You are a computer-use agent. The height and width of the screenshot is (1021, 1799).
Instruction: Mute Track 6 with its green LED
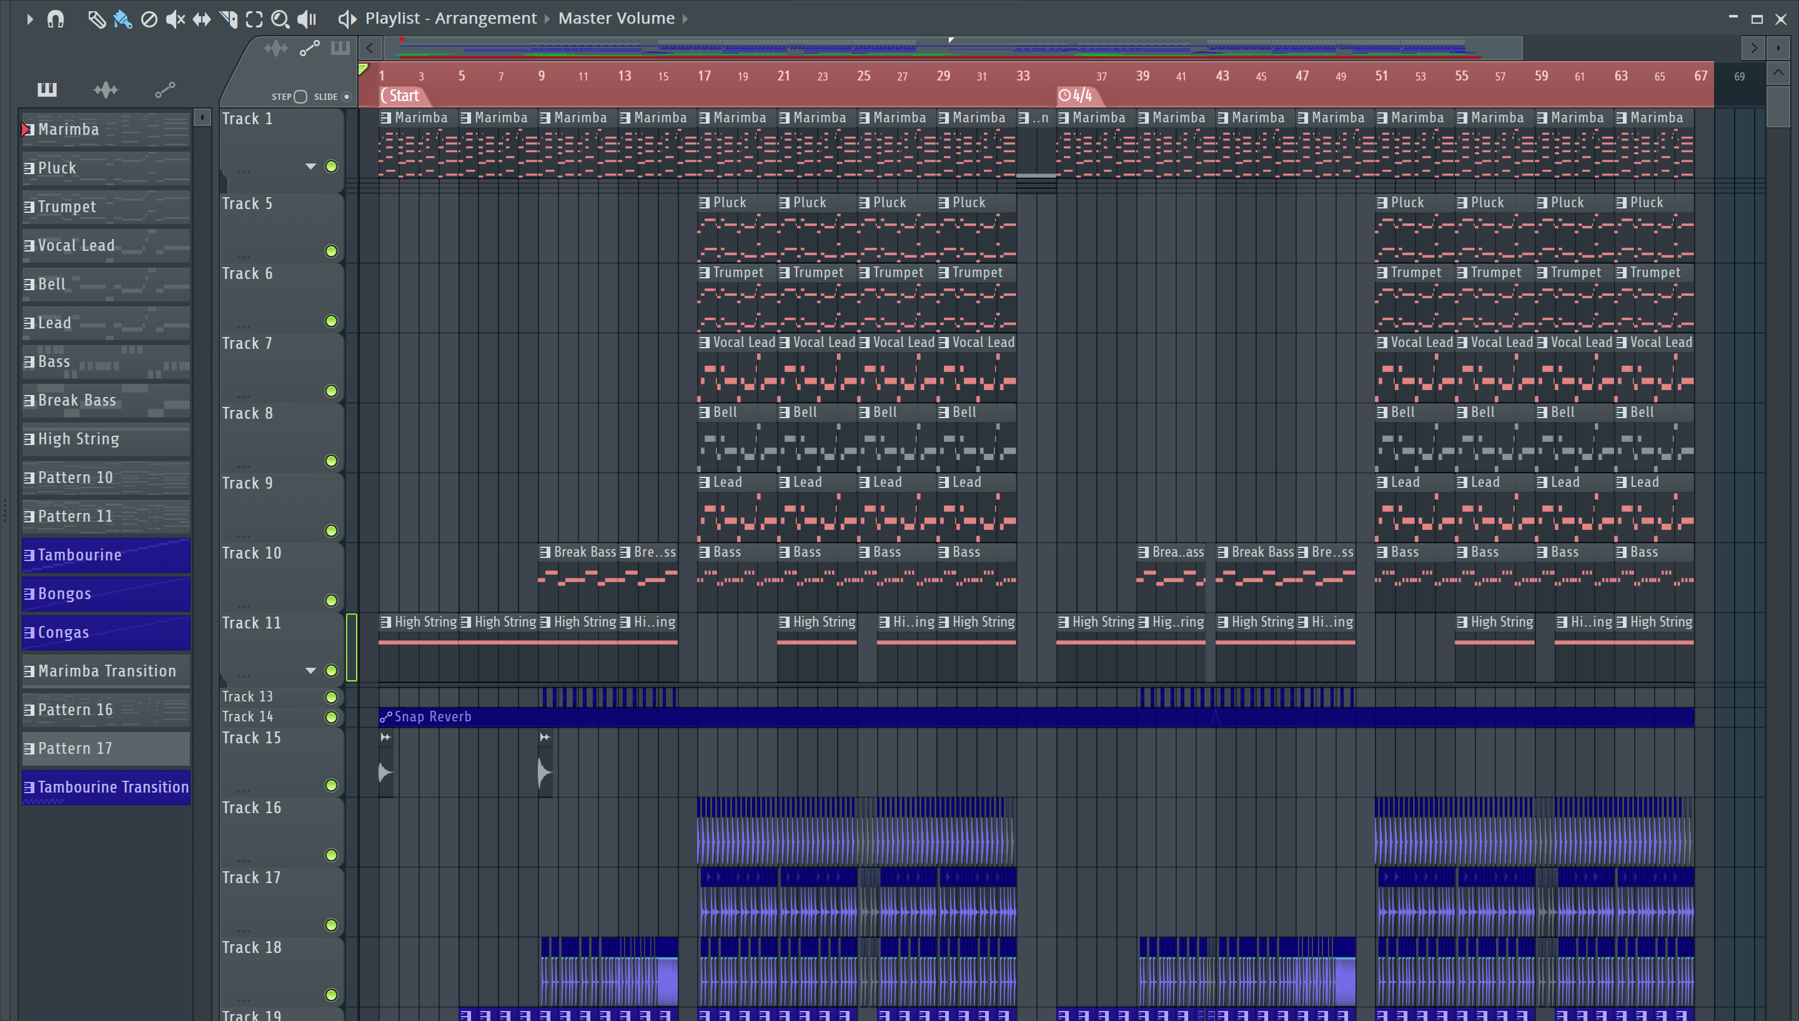pyautogui.click(x=331, y=321)
